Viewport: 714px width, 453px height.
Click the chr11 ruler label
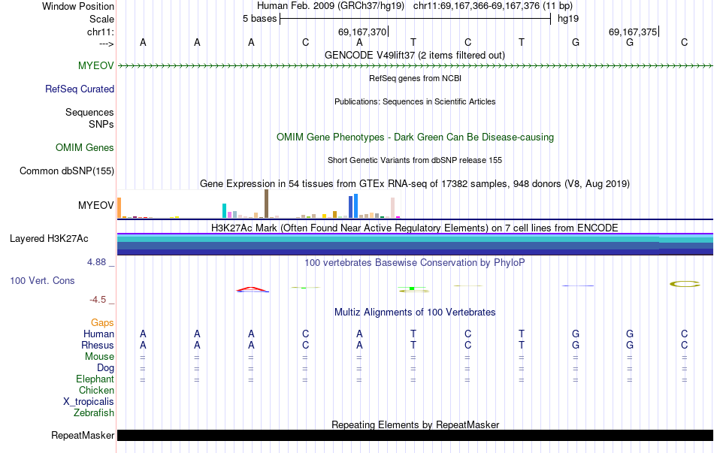click(101, 32)
